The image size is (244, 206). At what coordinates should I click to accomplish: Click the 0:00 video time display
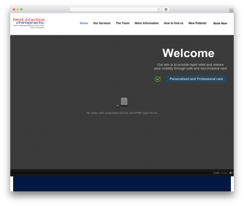pos(220,173)
